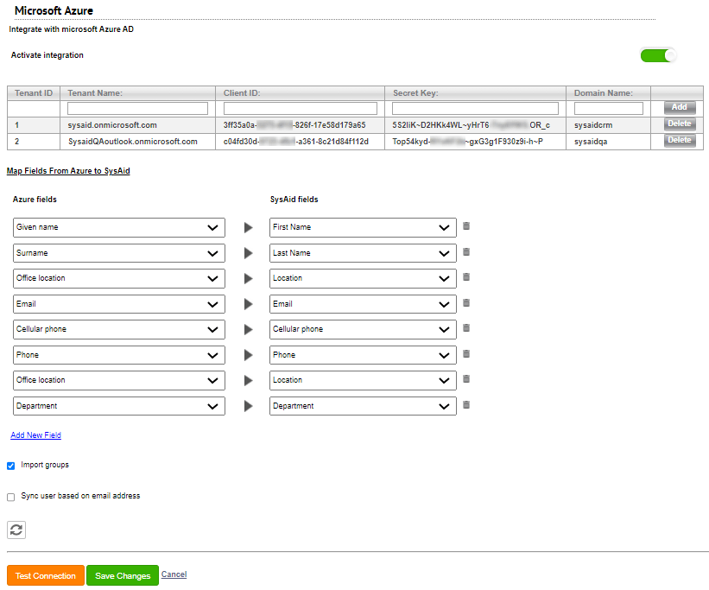Uncheck the Import groups checkbox
709x590 pixels.
pos(11,466)
